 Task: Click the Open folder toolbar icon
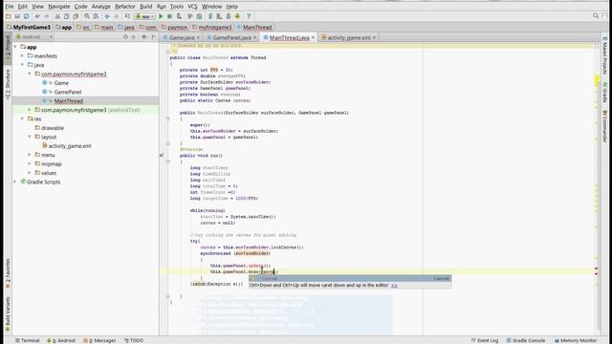pos(9,16)
